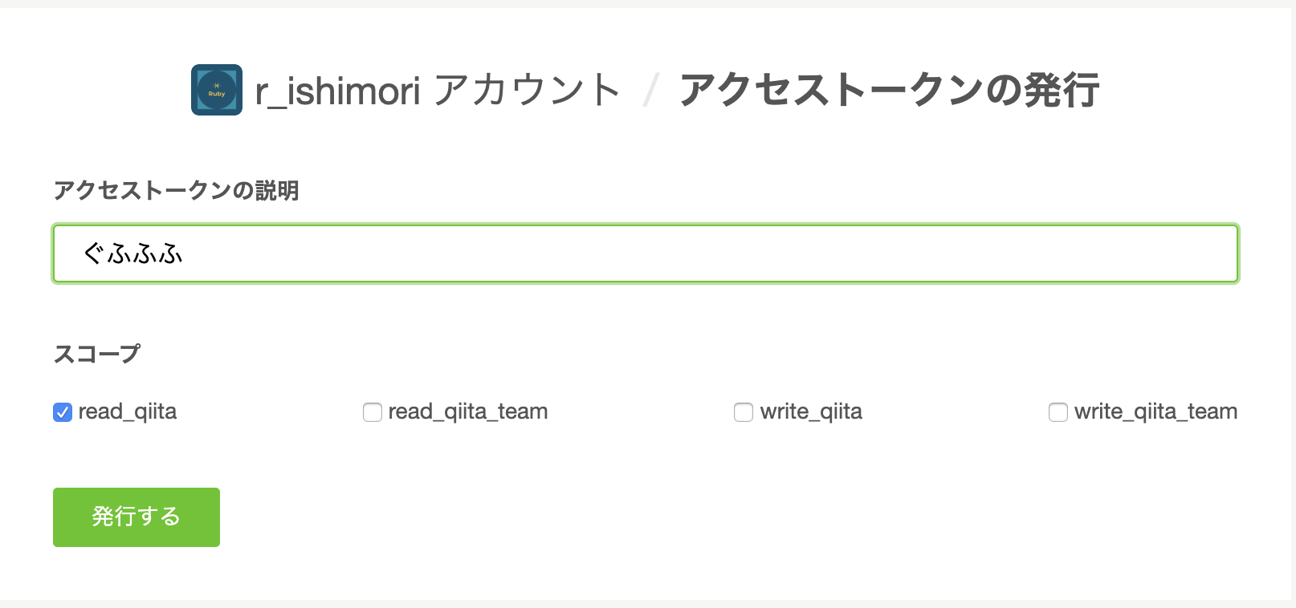Click the アクセストークンの説明 label
Viewport: 1296px width, 608px height.
click(x=176, y=190)
